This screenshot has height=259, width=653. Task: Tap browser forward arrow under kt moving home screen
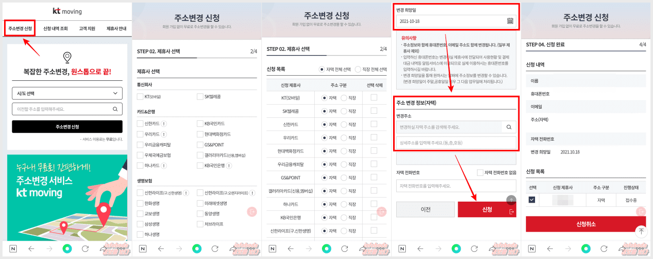(49, 249)
